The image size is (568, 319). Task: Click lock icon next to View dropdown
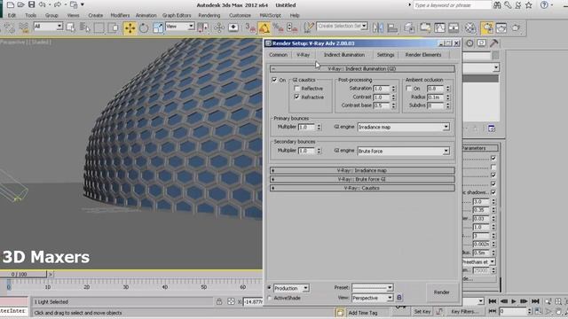tap(398, 298)
